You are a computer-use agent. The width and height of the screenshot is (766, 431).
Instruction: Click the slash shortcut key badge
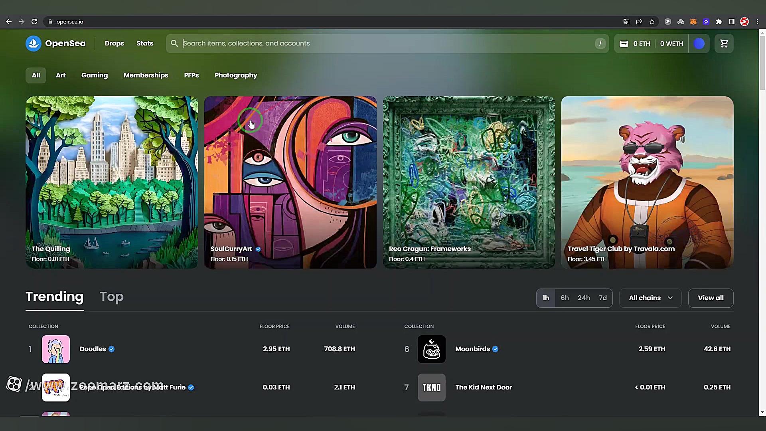pyautogui.click(x=600, y=43)
